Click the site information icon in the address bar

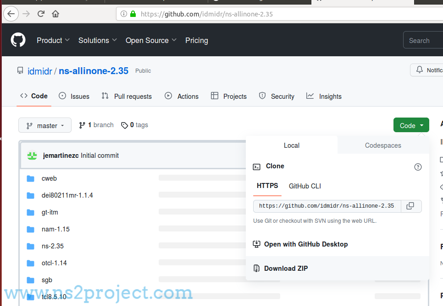coord(124,14)
